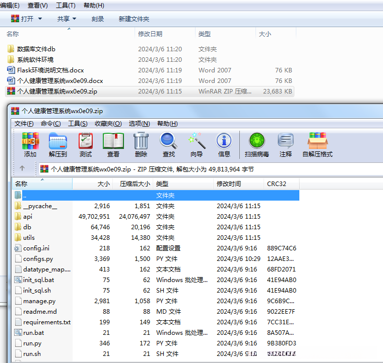Open the 打开 dropdown arrow in Explorer
This screenshot has height=363, width=383.
[x=40, y=19]
